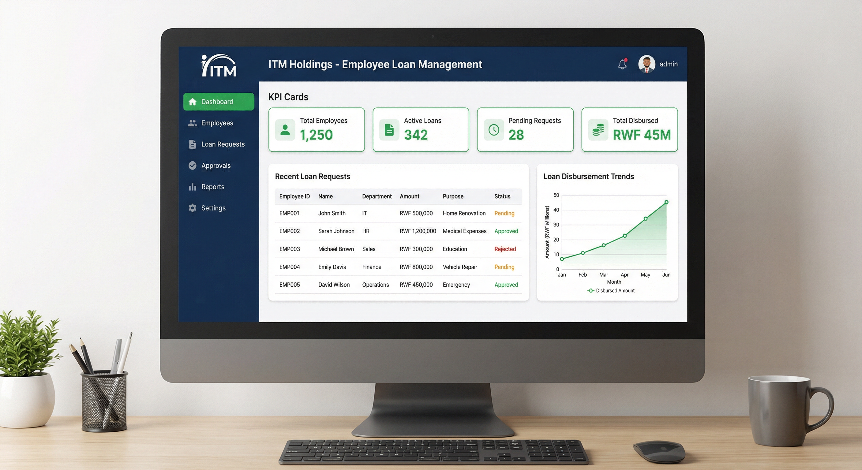Select the EMP003 Michael Brown row
This screenshot has width=862, height=470.
click(335, 249)
